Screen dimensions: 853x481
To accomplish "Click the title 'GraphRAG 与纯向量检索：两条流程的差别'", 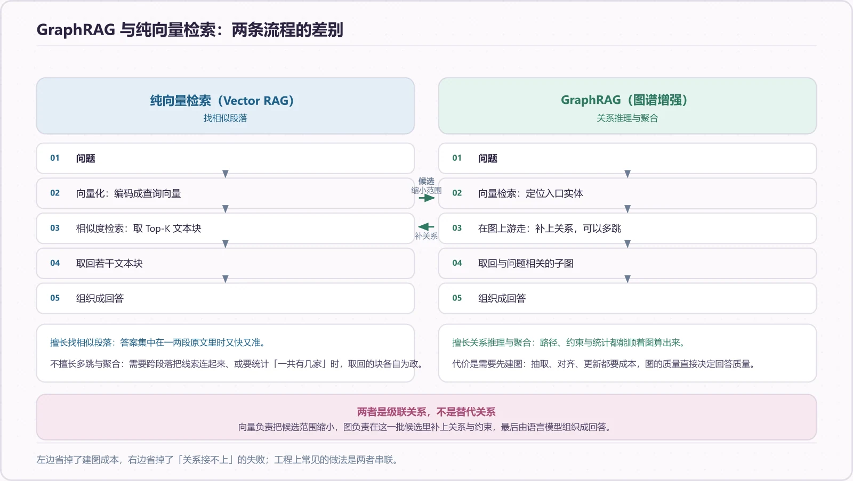I will tap(190, 30).
